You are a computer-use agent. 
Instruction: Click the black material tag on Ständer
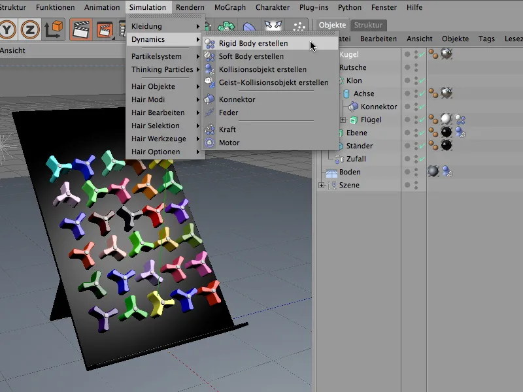(447, 146)
